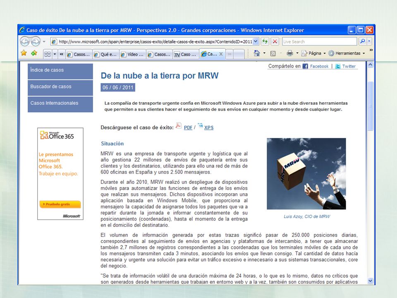Click the 'Luis Azoy, CIO de MRW' caption

coord(307,216)
